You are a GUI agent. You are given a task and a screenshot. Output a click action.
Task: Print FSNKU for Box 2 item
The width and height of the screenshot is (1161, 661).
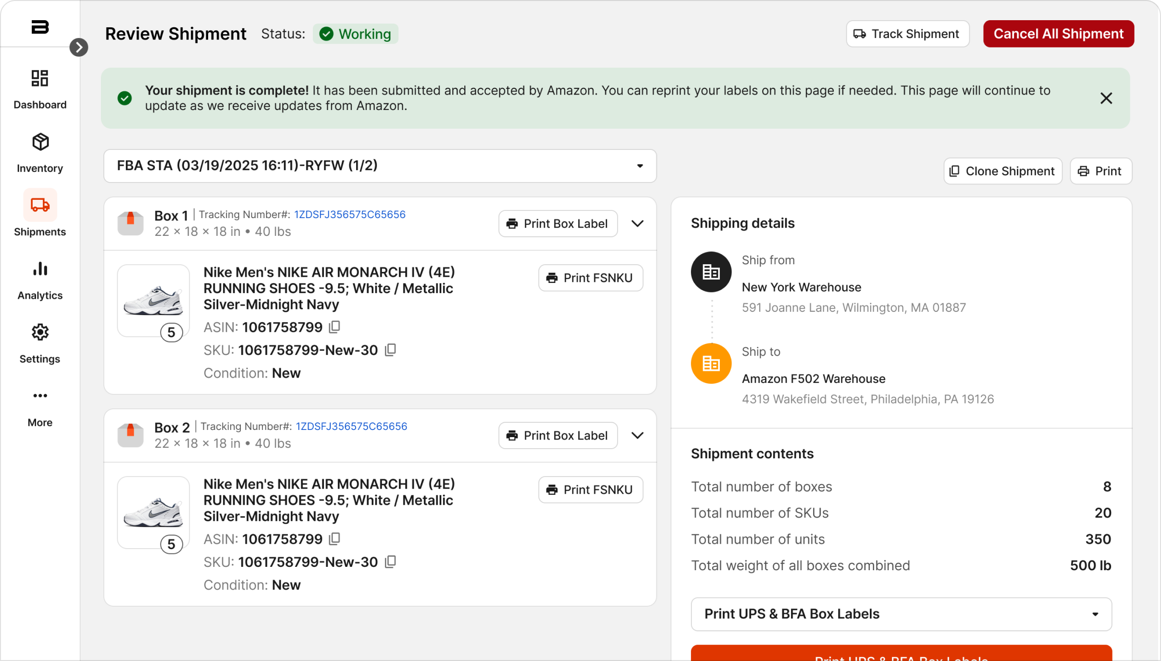tap(591, 490)
